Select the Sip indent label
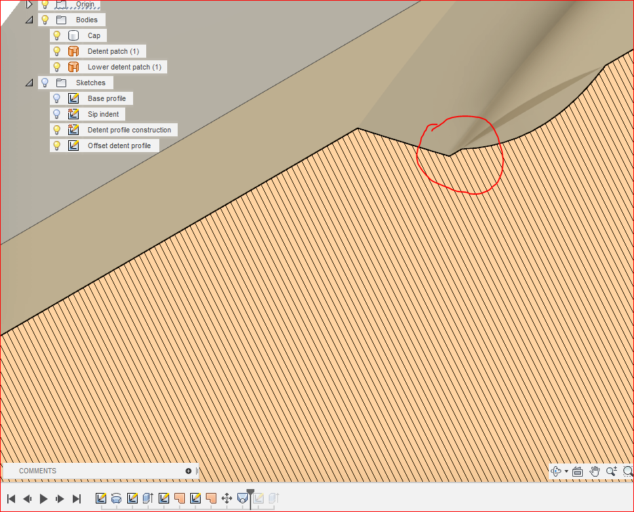Viewport: 634px width, 512px height. point(103,115)
